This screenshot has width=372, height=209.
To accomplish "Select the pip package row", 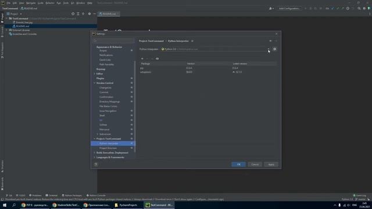I will click(x=208, y=68).
